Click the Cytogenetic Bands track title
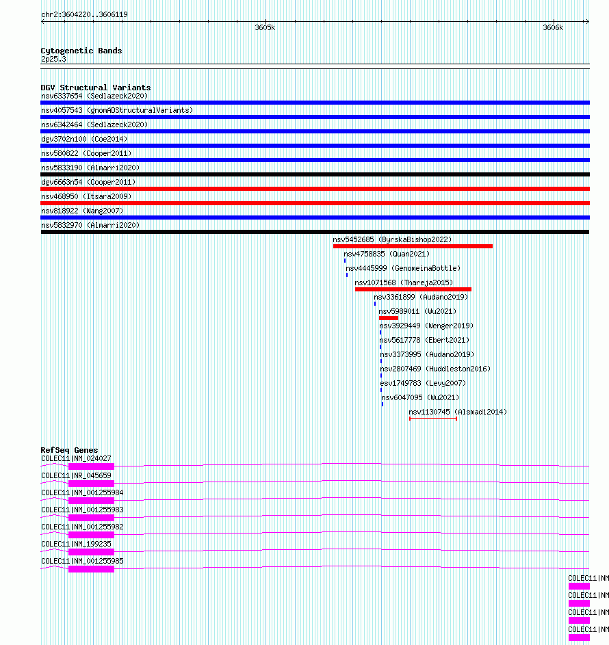This screenshot has height=645, width=609. click(81, 51)
